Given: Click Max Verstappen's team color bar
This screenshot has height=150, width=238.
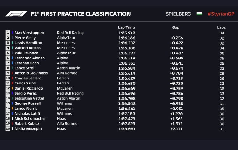Looking at the screenshot, I should pos(12,33).
